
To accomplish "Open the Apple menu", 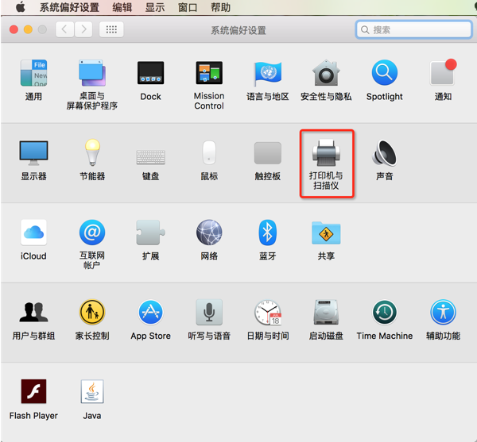I will pyautogui.click(x=21, y=6).
